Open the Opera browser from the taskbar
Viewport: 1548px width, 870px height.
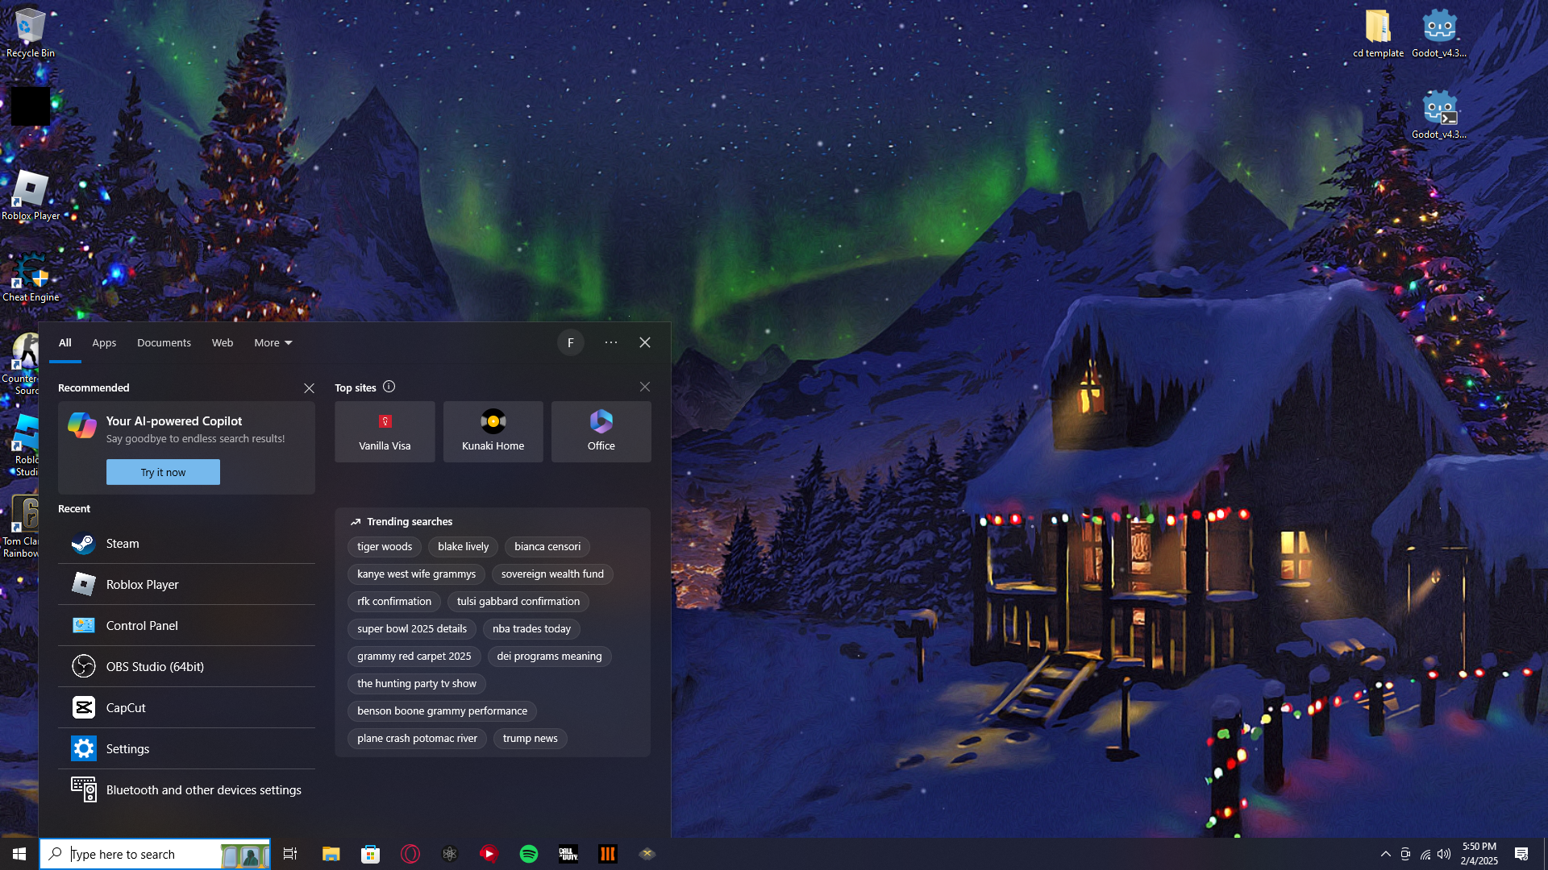point(410,854)
